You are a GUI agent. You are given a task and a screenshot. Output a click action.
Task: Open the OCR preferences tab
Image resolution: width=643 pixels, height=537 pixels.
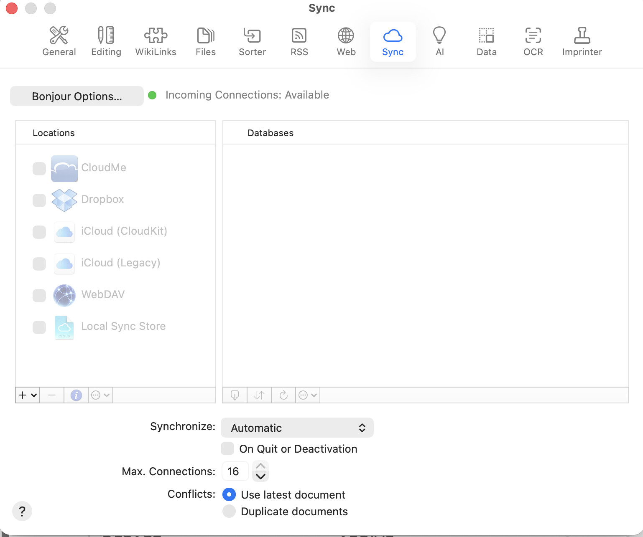tap(533, 41)
